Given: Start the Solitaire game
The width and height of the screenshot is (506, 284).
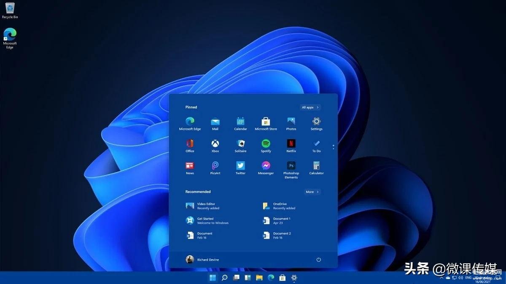Looking at the screenshot, I should coord(240,146).
